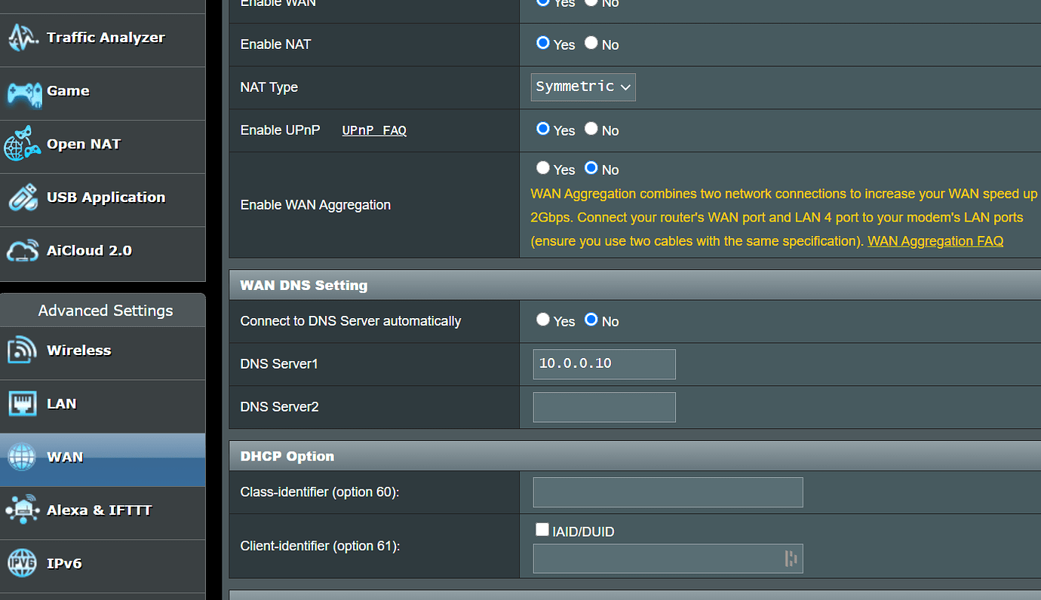Set Connect to DNS Server automatically to Yes

pyautogui.click(x=542, y=319)
